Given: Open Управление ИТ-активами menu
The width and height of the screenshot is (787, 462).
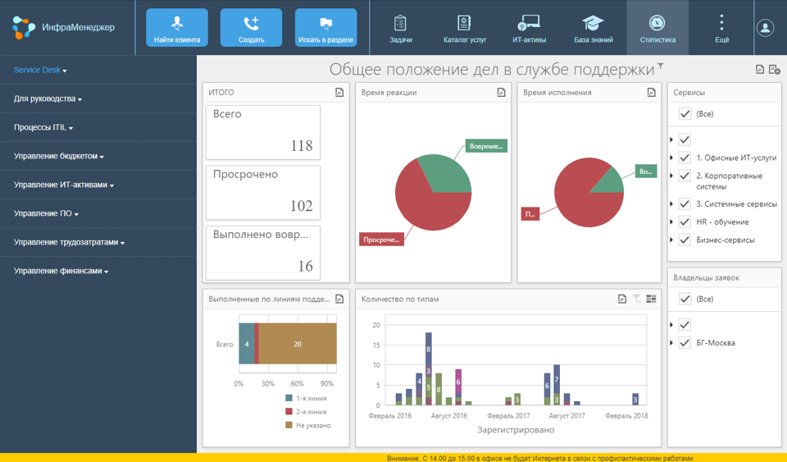Looking at the screenshot, I should tap(64, 185).
